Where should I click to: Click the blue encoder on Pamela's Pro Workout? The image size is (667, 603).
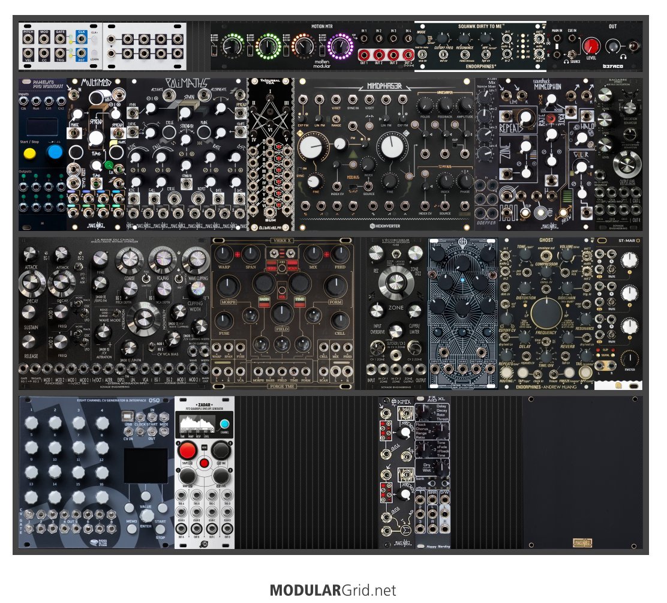[x=55, y=152]
